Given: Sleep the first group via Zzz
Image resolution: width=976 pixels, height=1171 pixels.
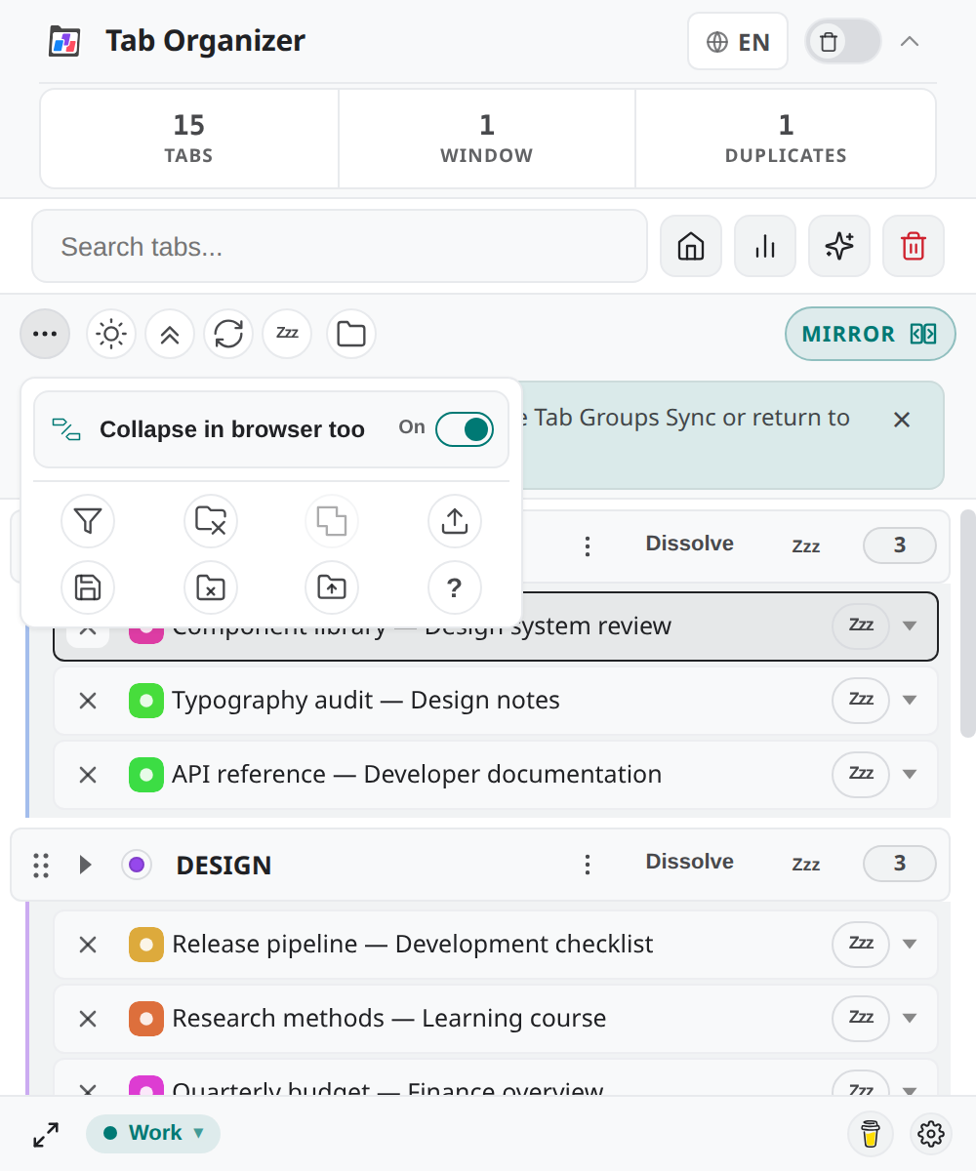Looking at the screenshot, I should [x=806, y=546].
